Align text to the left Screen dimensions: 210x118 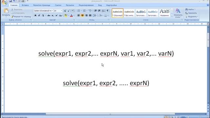pos(79,15)
